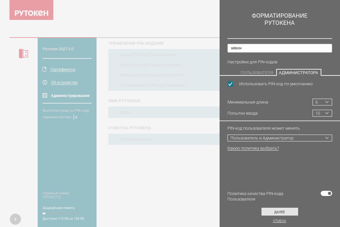Open the Об устройстве section
This screenshot has width=340, height=227.
[64, 82]
